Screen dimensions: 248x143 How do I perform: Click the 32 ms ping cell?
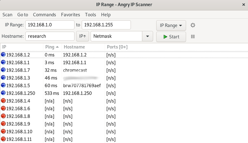pyautogui.click(x=51, y=70)
